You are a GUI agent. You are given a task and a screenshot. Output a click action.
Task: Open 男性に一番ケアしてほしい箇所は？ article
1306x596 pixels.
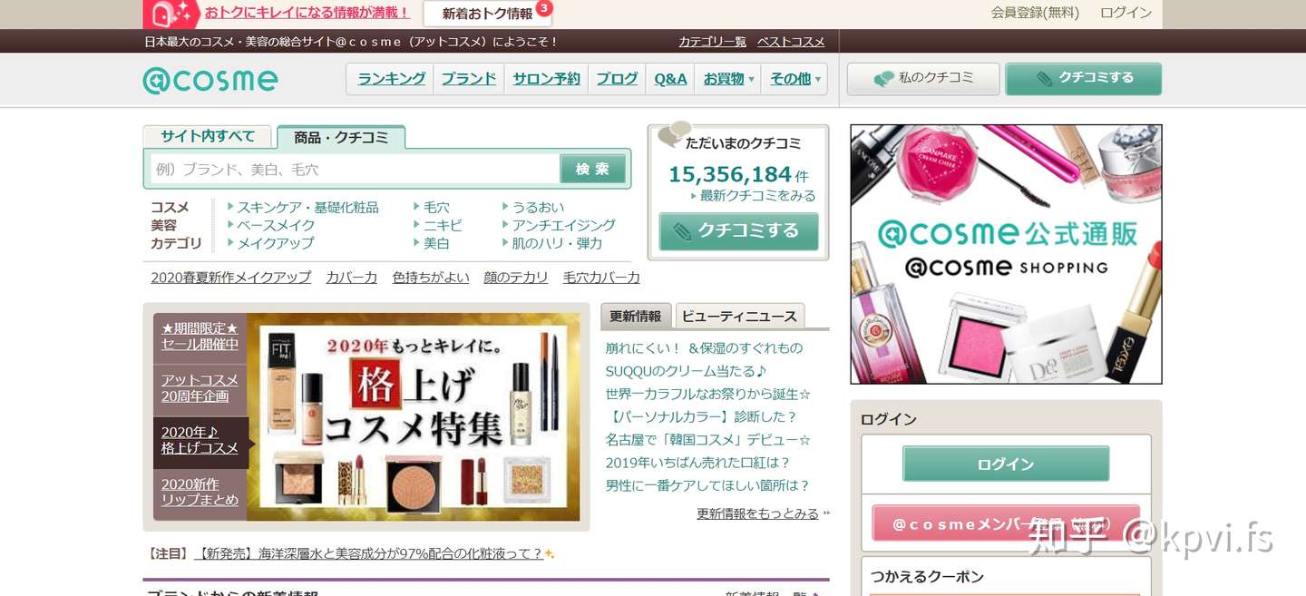[x=707, y=485]
